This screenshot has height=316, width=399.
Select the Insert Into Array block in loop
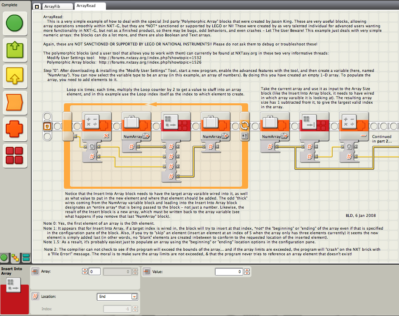click(176, 126)
